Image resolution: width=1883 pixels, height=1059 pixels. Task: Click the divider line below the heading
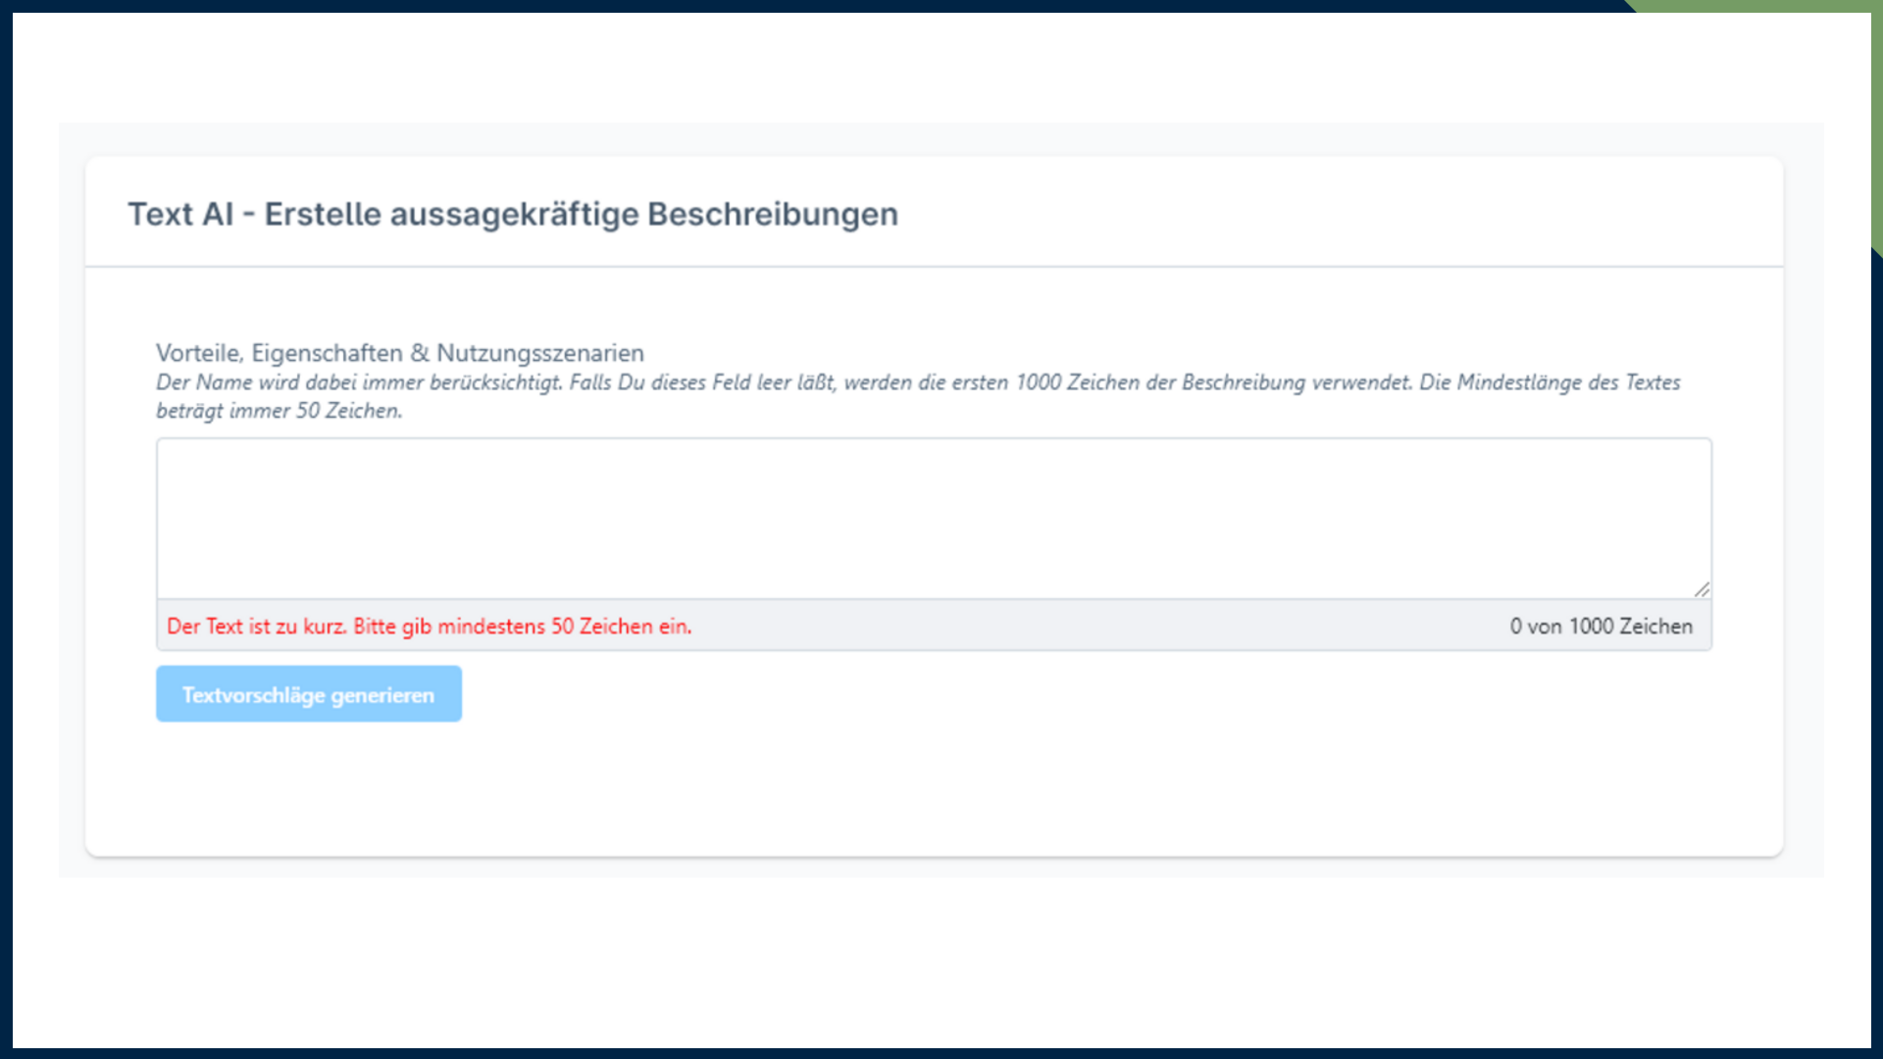[932, 266]
